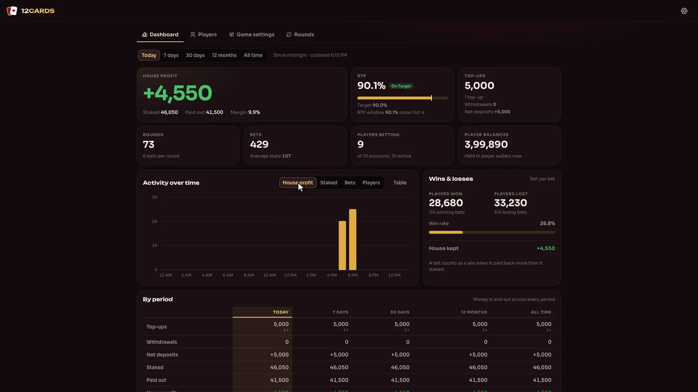Select the Dashboard tab
The height and width of the screenshot is (392, 698).
click(x=160, y=34)
